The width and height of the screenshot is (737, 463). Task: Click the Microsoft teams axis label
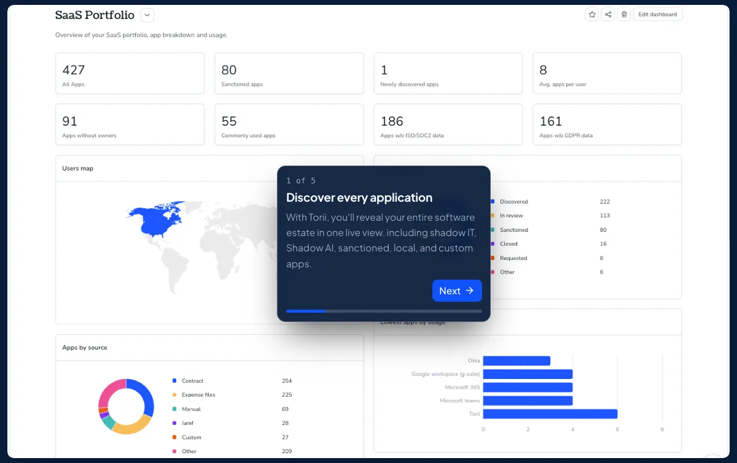[x=460, y=400]
